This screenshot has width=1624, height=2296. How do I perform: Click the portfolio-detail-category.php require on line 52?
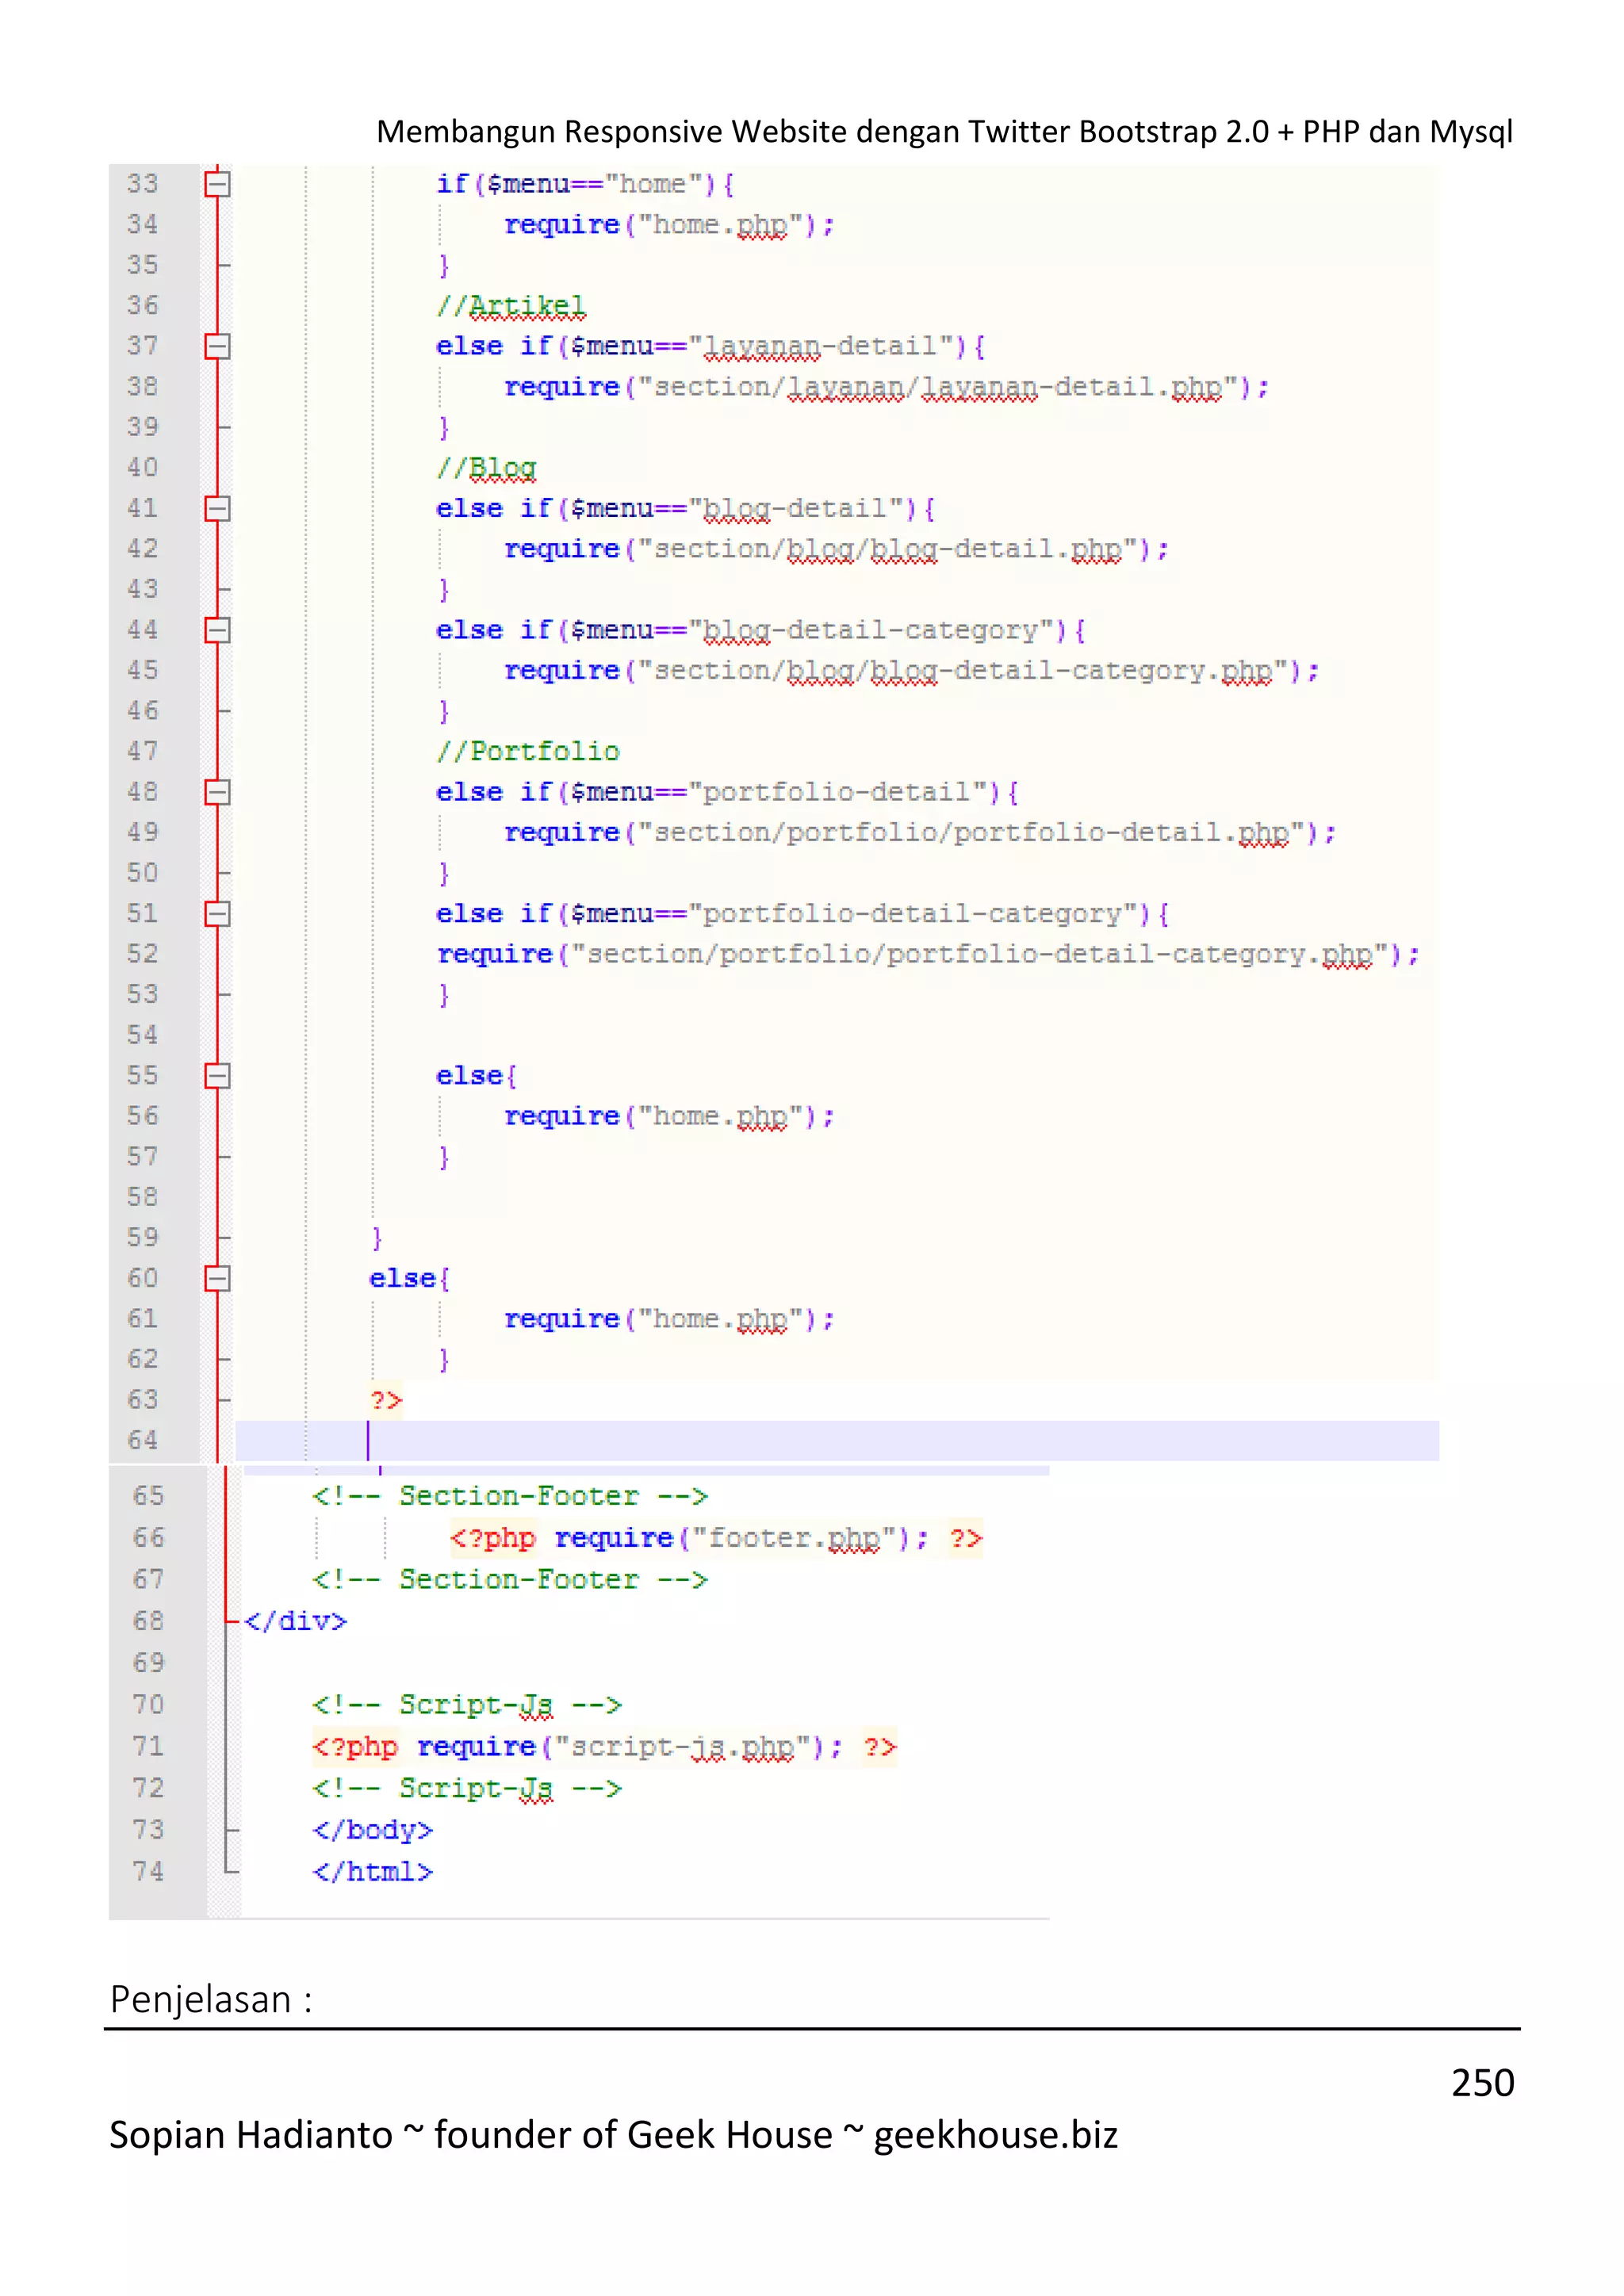[x=929, y=955]
